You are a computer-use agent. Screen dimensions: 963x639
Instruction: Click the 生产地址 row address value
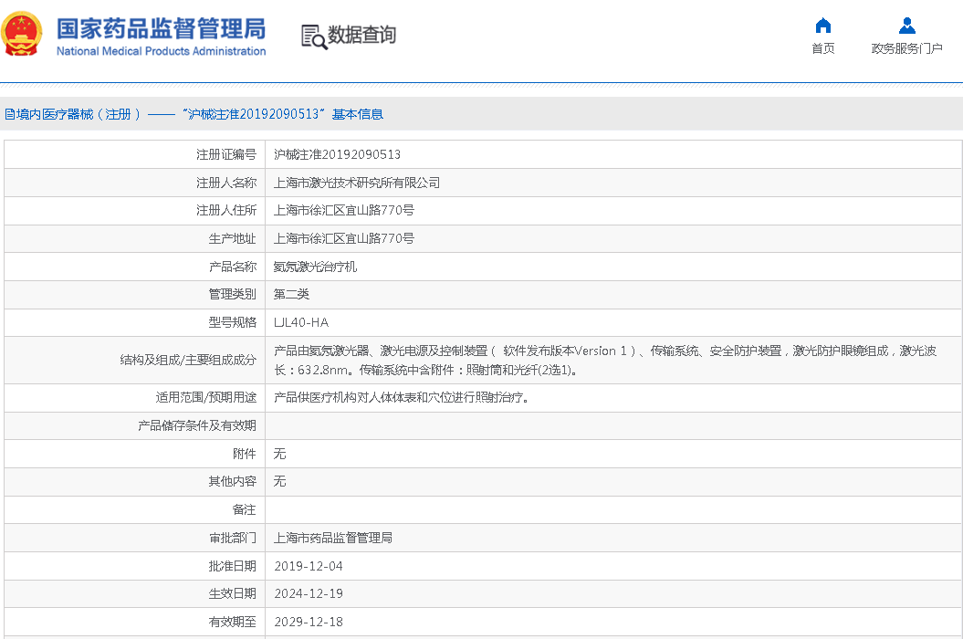click(344, 238)
